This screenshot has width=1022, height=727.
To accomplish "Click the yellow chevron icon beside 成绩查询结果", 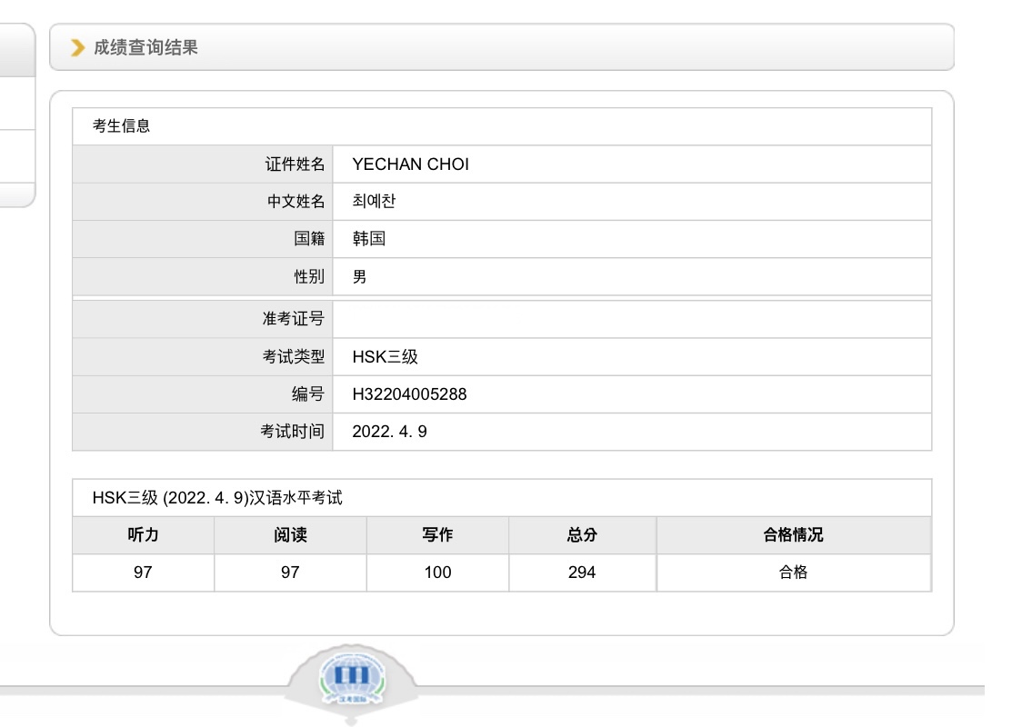I will tap(77, 47).
